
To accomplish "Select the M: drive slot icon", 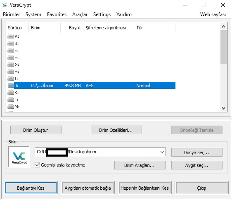I will click(x=11, y=107).
